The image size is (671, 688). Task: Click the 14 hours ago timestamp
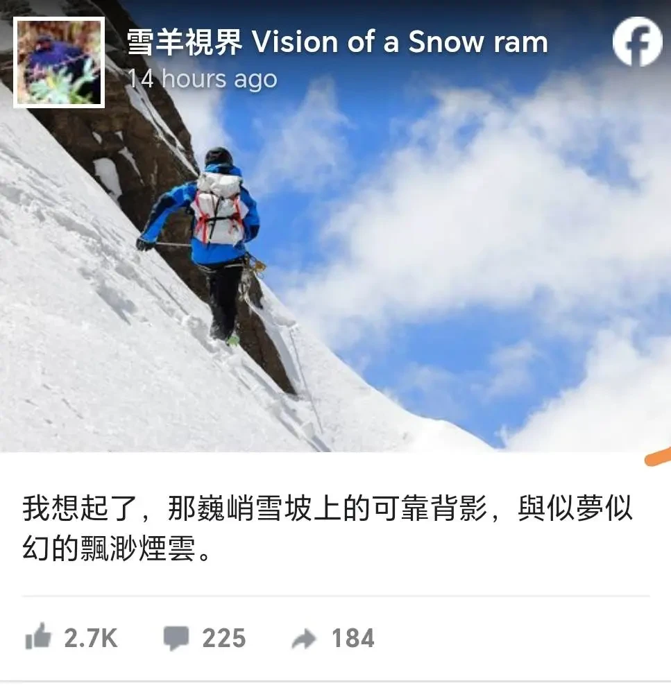coord(203,79)
